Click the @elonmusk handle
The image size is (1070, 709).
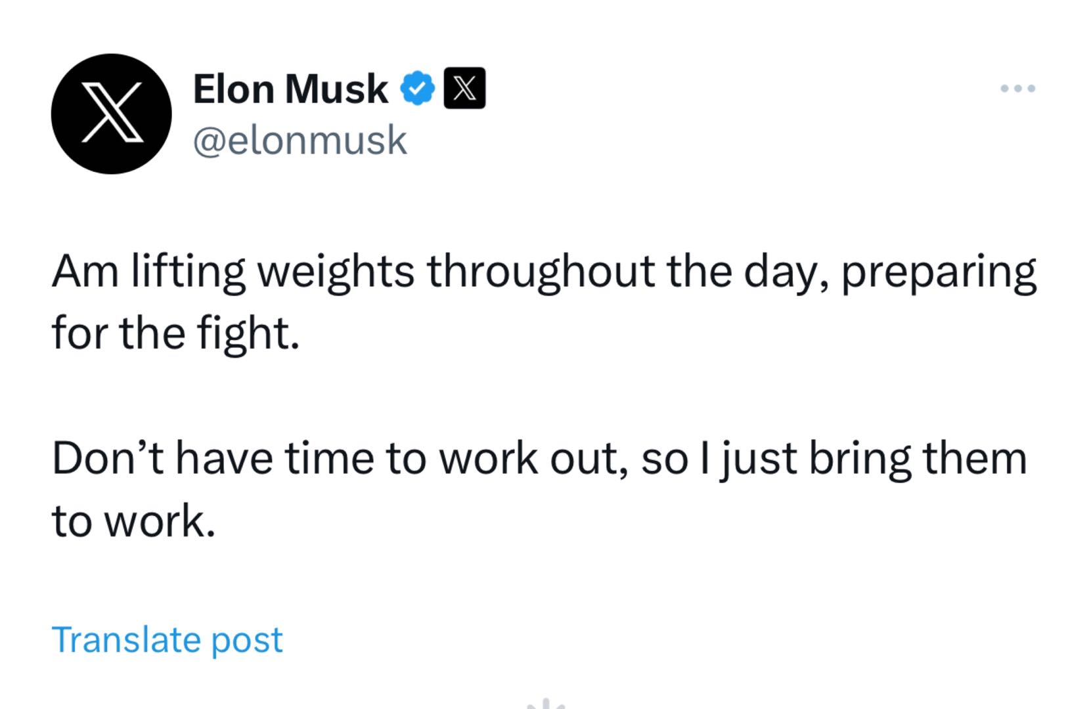click(x=300, y=140)
